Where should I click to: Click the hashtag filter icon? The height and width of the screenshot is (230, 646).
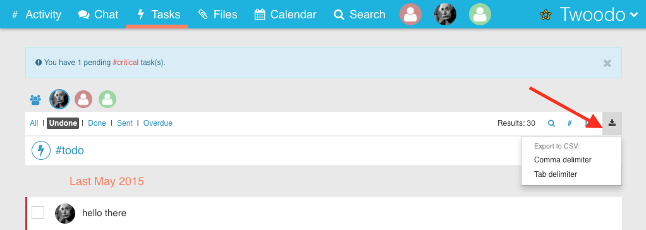(x=570, y=123)
